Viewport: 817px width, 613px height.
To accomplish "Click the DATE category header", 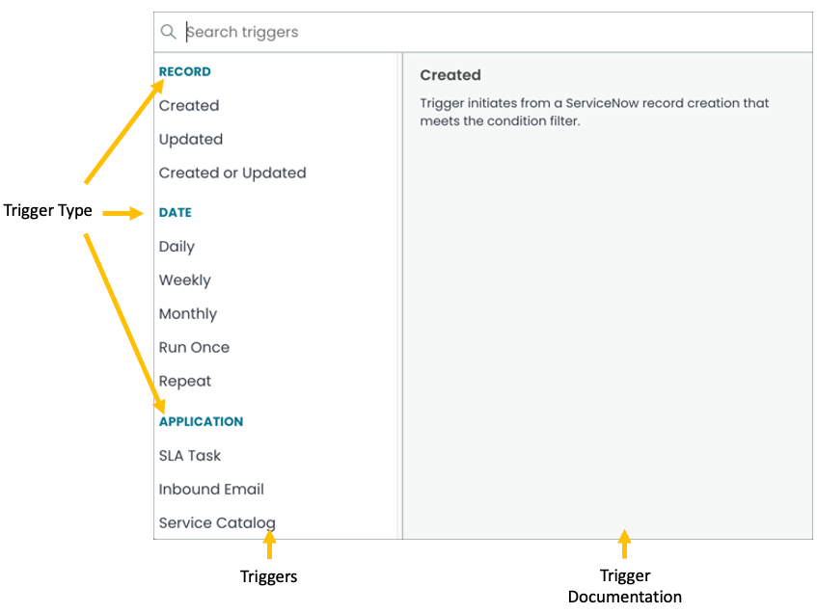I will (x=175, y=213).
